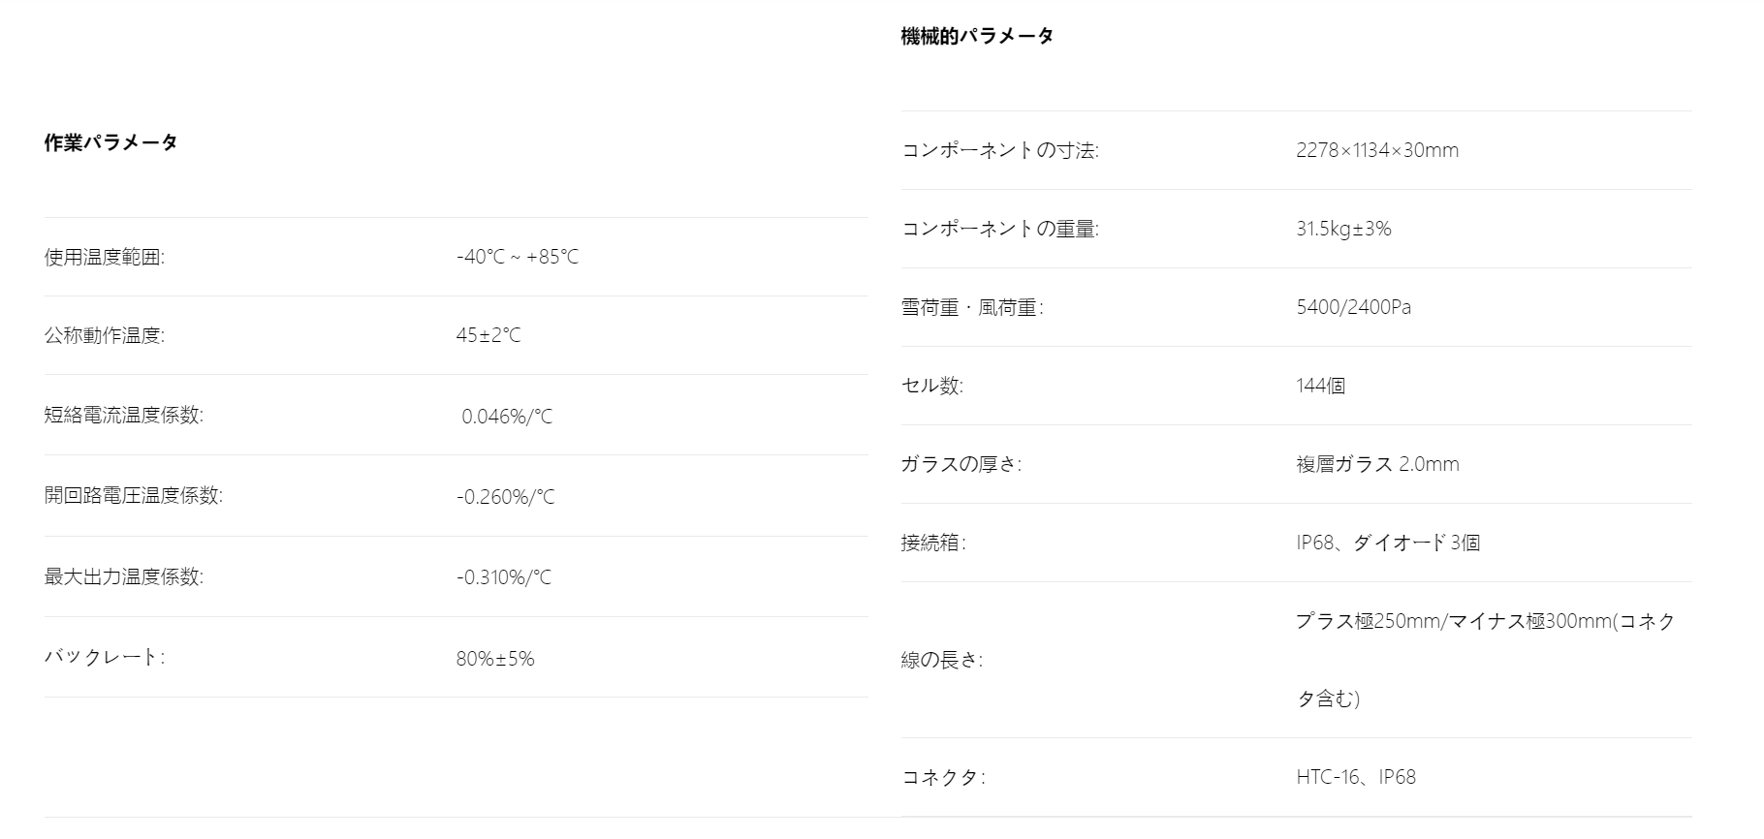Click the バックレート label
This screenshot has height=839, width=1764.
click(104, 658)
